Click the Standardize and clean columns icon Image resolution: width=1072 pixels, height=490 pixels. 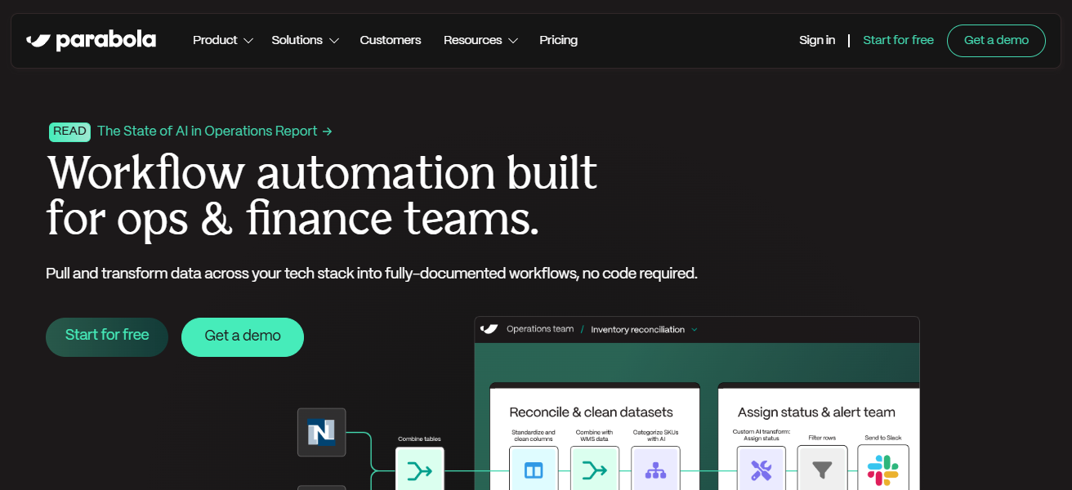[x=534, y=470]
